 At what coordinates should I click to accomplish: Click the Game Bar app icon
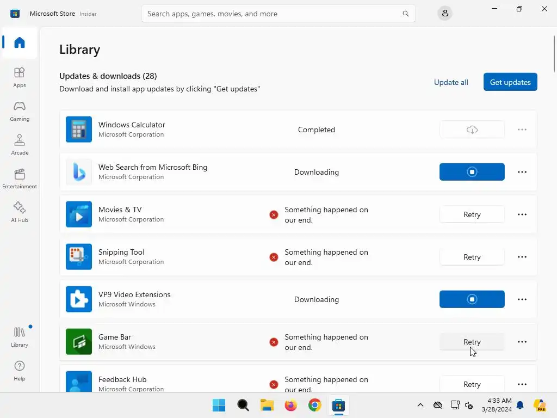coord(79,342)
